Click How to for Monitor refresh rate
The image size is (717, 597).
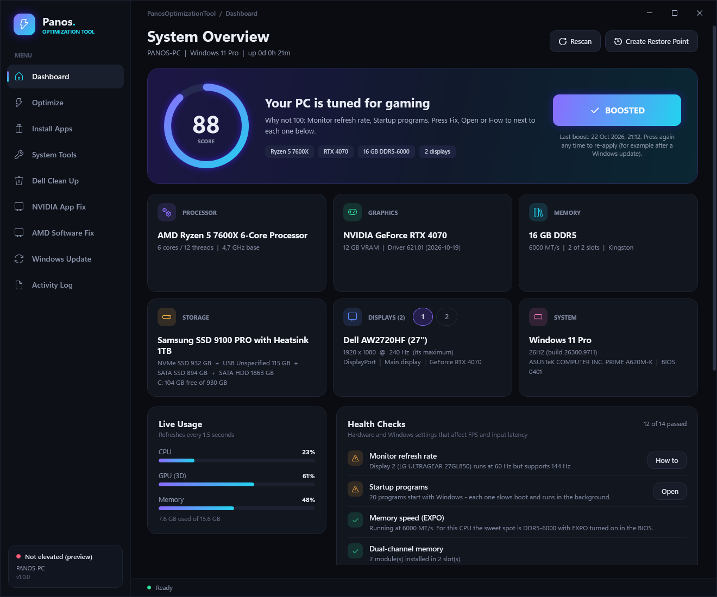coord(667,460)
